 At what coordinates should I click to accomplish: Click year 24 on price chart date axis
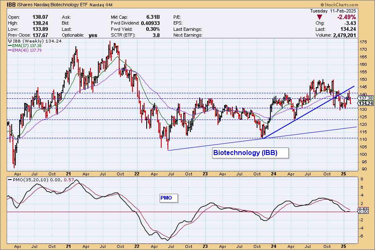click(274, 174)
